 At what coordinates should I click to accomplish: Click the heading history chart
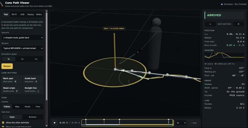[x=224, y=57]
